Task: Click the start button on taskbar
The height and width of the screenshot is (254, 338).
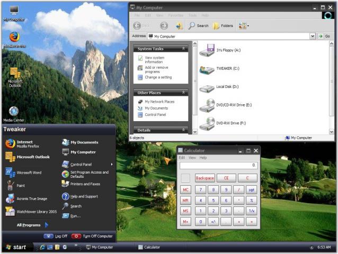Action: [x=16, y=247]
